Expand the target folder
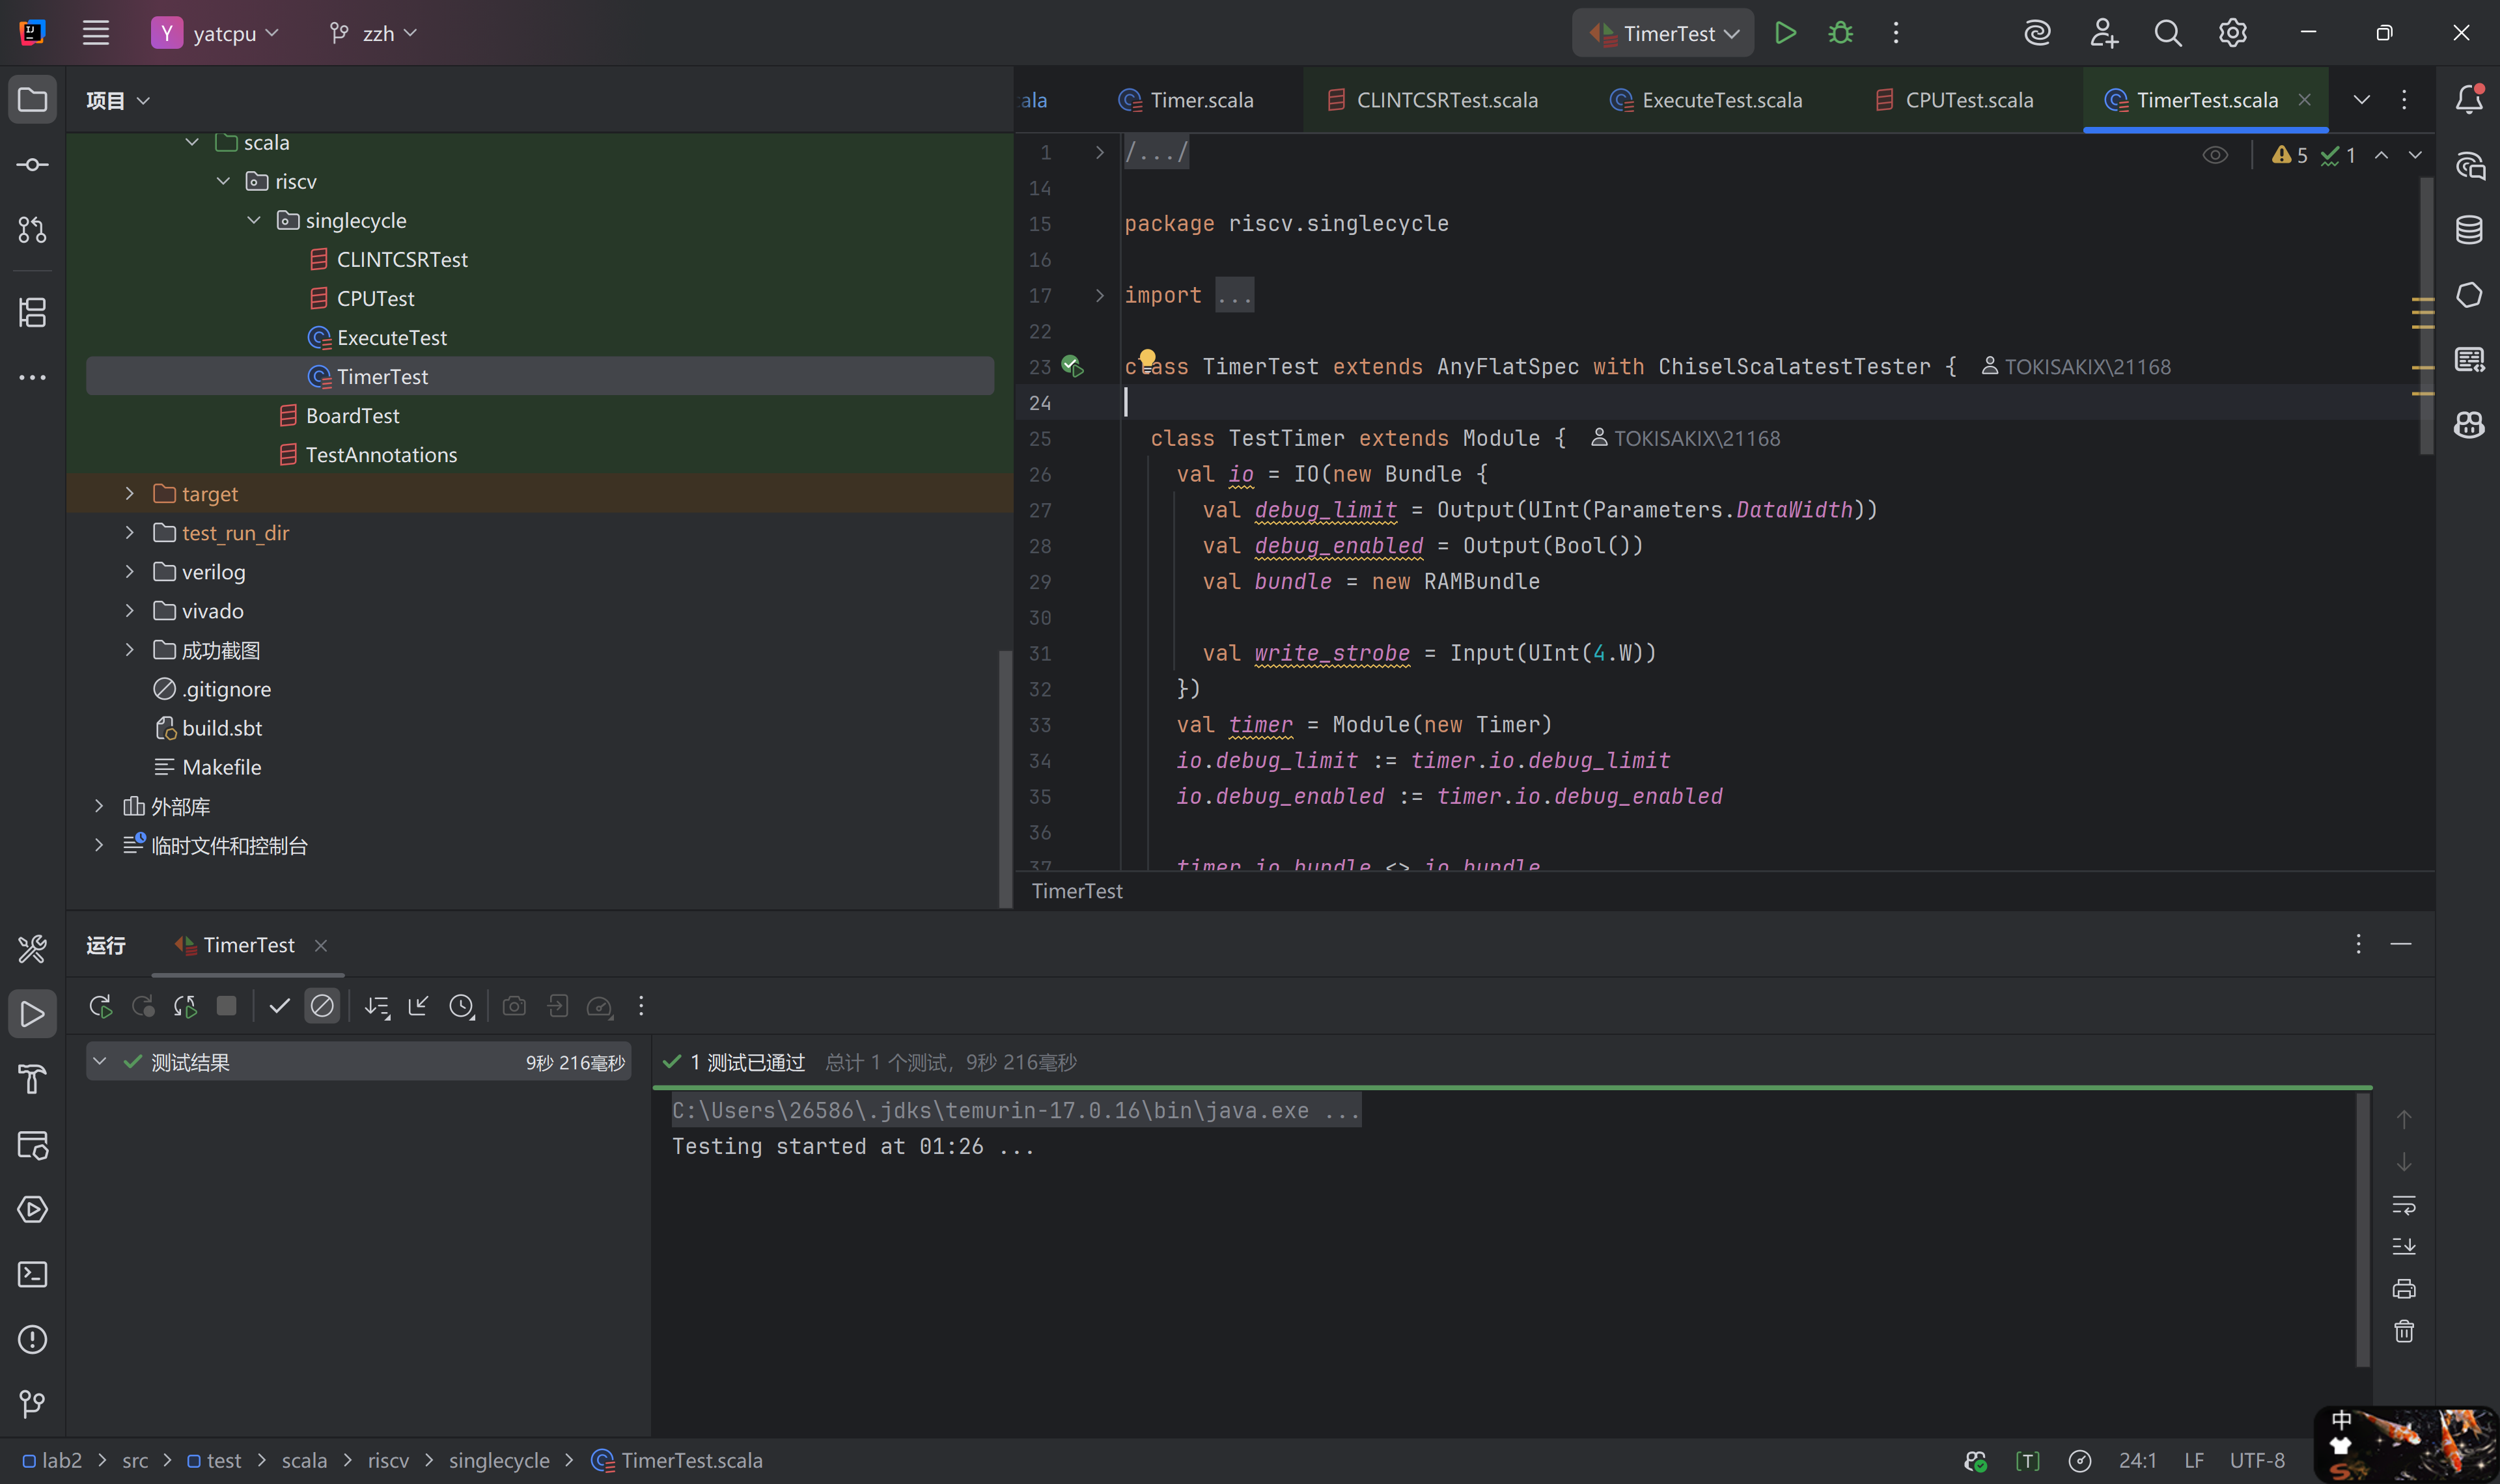 (x=129, y=494)
